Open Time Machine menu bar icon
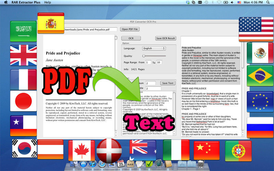274x171 pixels. click(207, 2)
